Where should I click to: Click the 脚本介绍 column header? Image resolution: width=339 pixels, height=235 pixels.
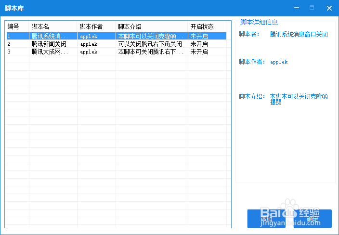pyautogui.click(x=152, y=26)
